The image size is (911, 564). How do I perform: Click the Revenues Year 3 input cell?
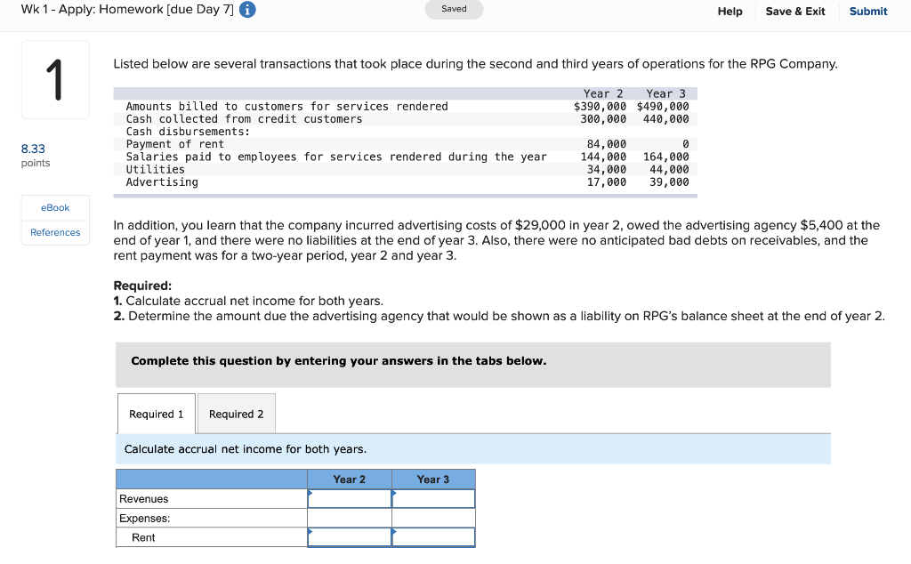(433, 499)
